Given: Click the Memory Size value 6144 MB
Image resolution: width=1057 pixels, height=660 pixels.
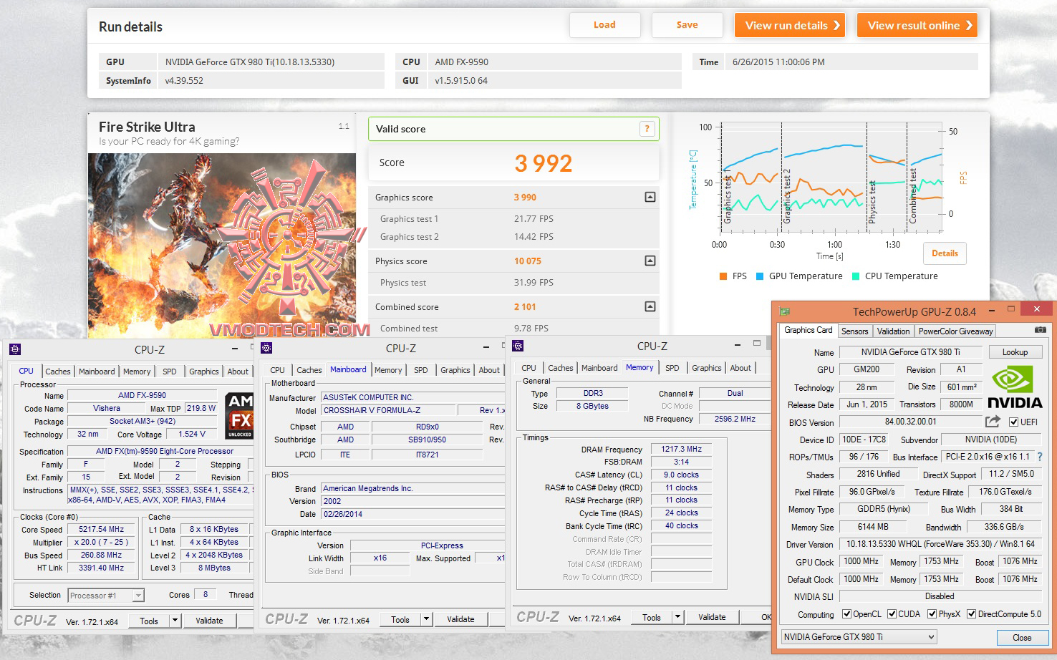Looking at the screenshot, I should point(873,527).
